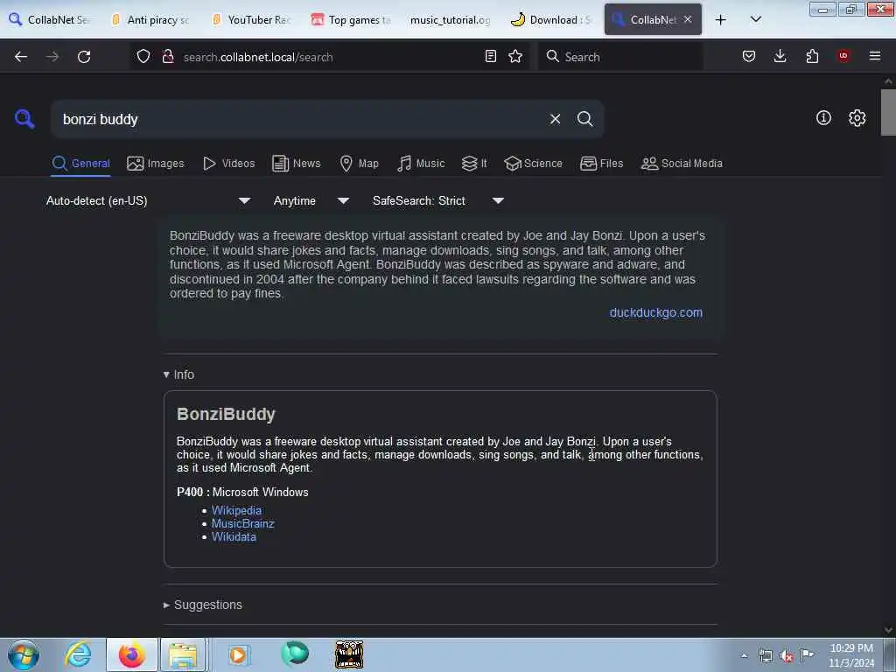Screen dimensions: 896x672
Task: Open the list all tabs chevron
Action: [x=755, y=19]
